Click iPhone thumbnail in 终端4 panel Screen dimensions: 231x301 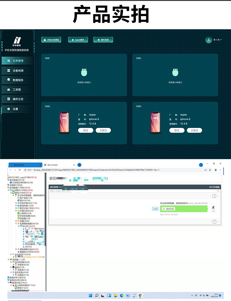pos(156,122)
